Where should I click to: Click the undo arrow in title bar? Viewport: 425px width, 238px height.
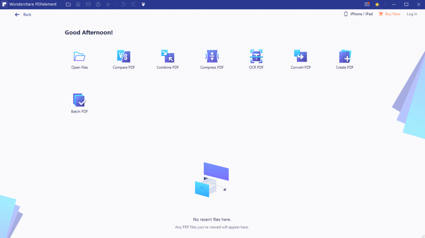[123, 4]
